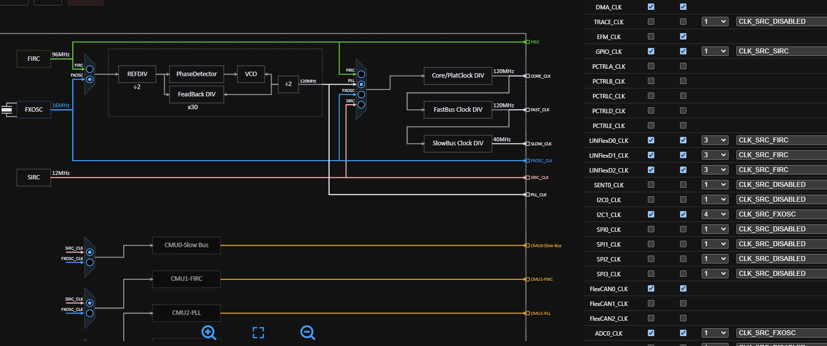
Task: Click the FeadBack DIV block
Action: pyautogui.click(x=196, y=94)
